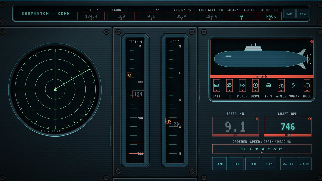
Task: Select the SONAR subsystem icon
Action: [x=294, y=85]
